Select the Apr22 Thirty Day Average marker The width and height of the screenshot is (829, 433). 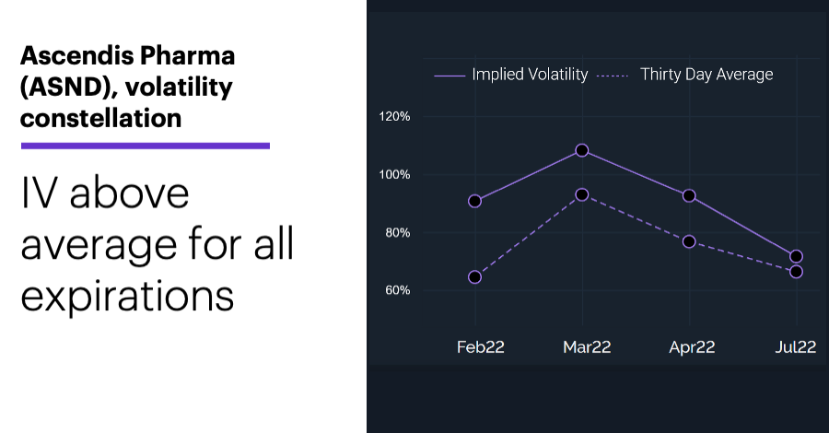point(689,241)
